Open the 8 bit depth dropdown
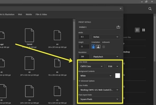 pyautogui.click(x=113, y=66)
